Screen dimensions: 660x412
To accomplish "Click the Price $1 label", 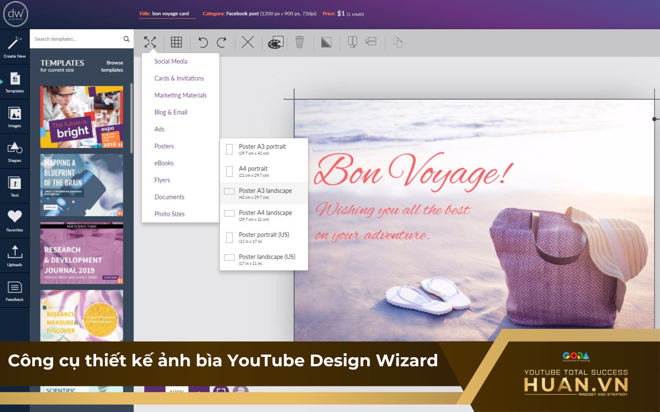I will [343, 14].
